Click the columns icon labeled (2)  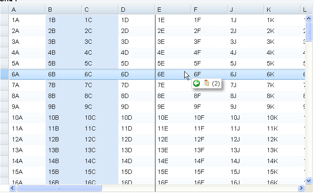pos(207,83)
